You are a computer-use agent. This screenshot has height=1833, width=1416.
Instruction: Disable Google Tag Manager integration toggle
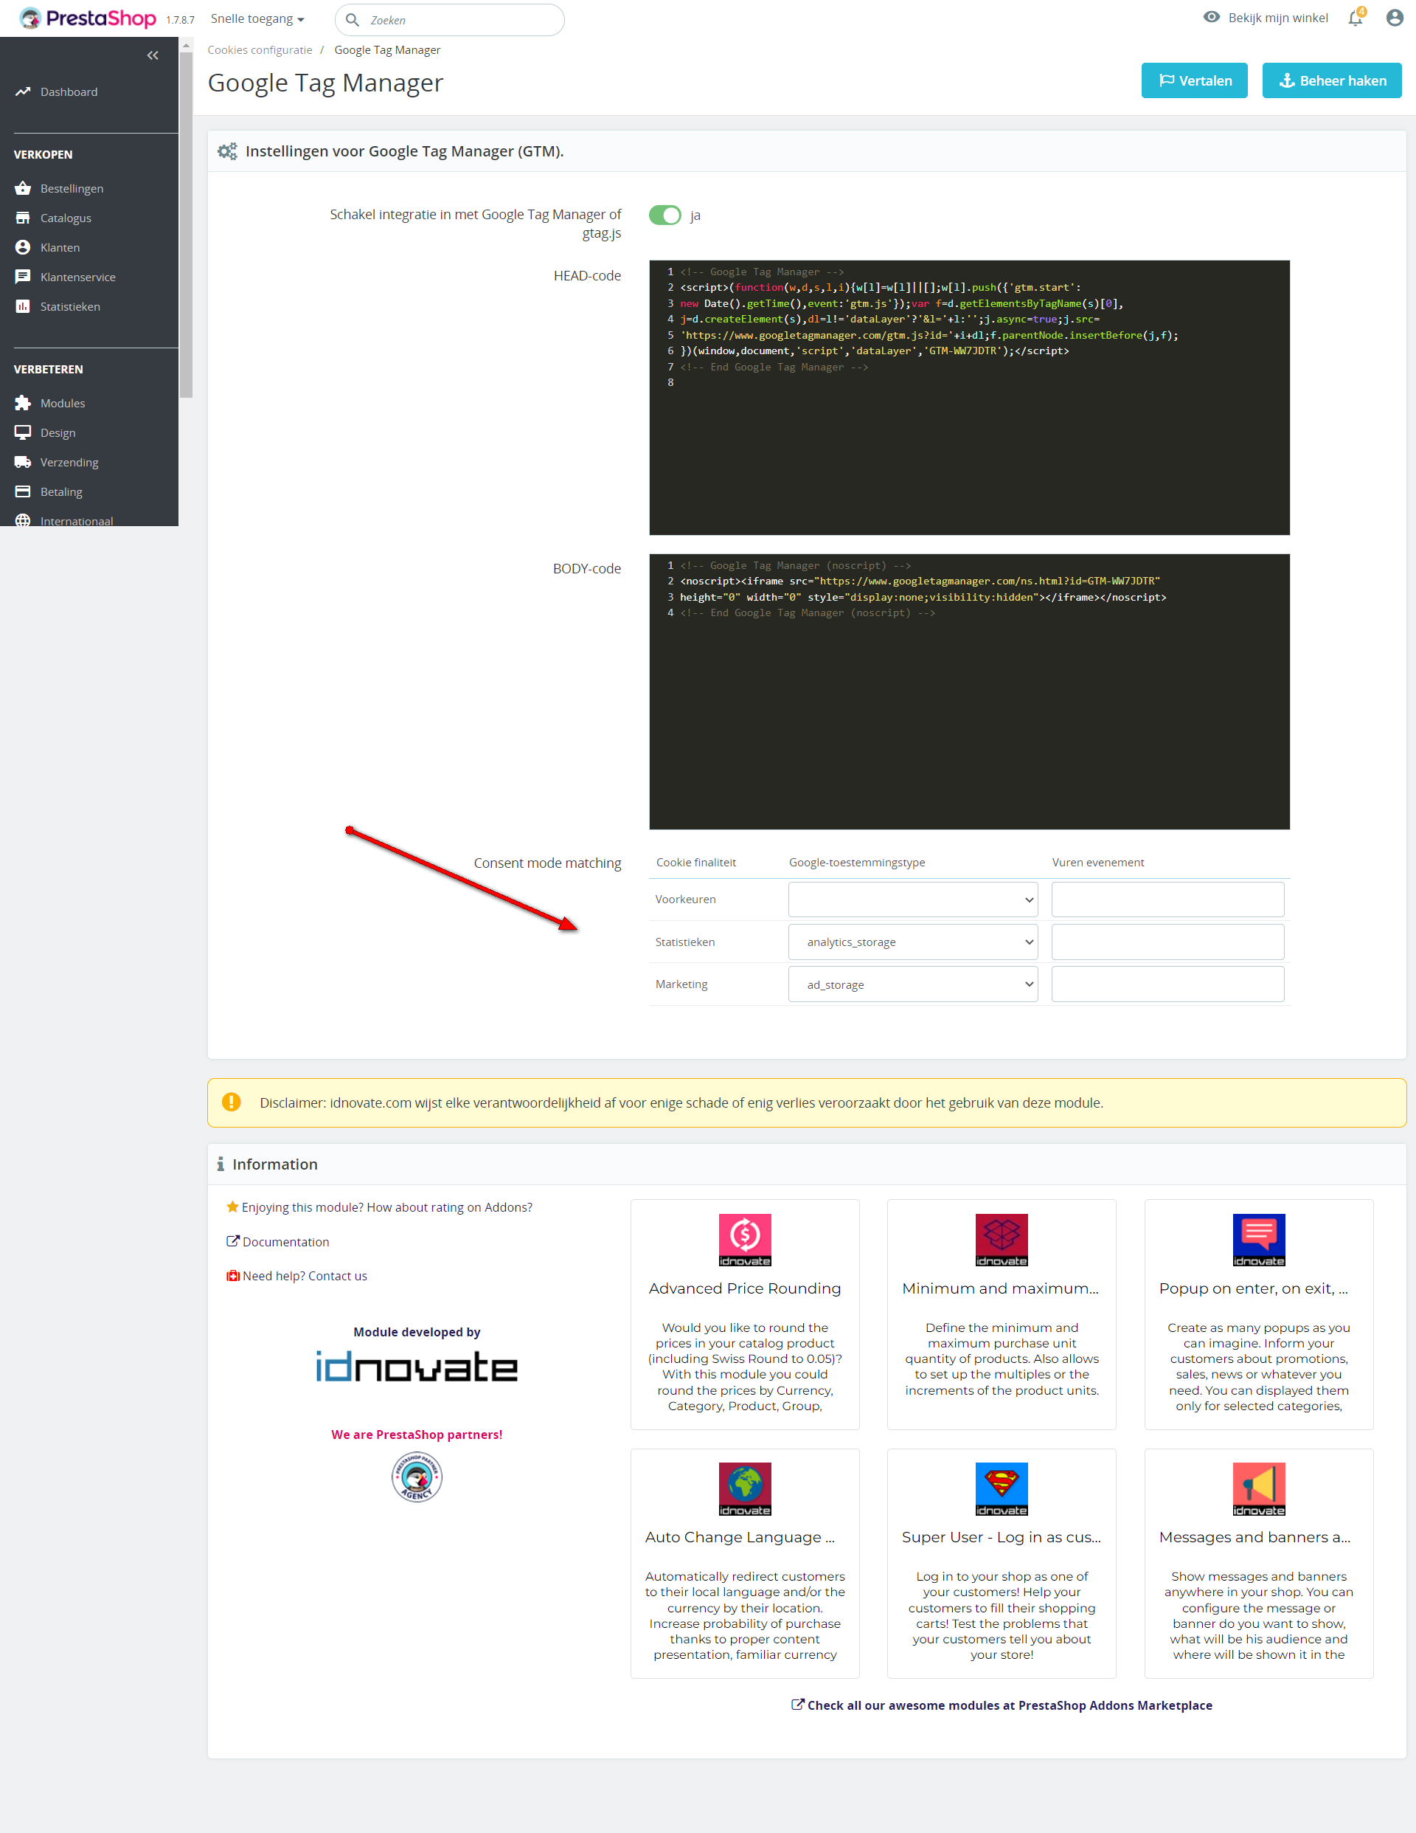click(x=665, y=215)
